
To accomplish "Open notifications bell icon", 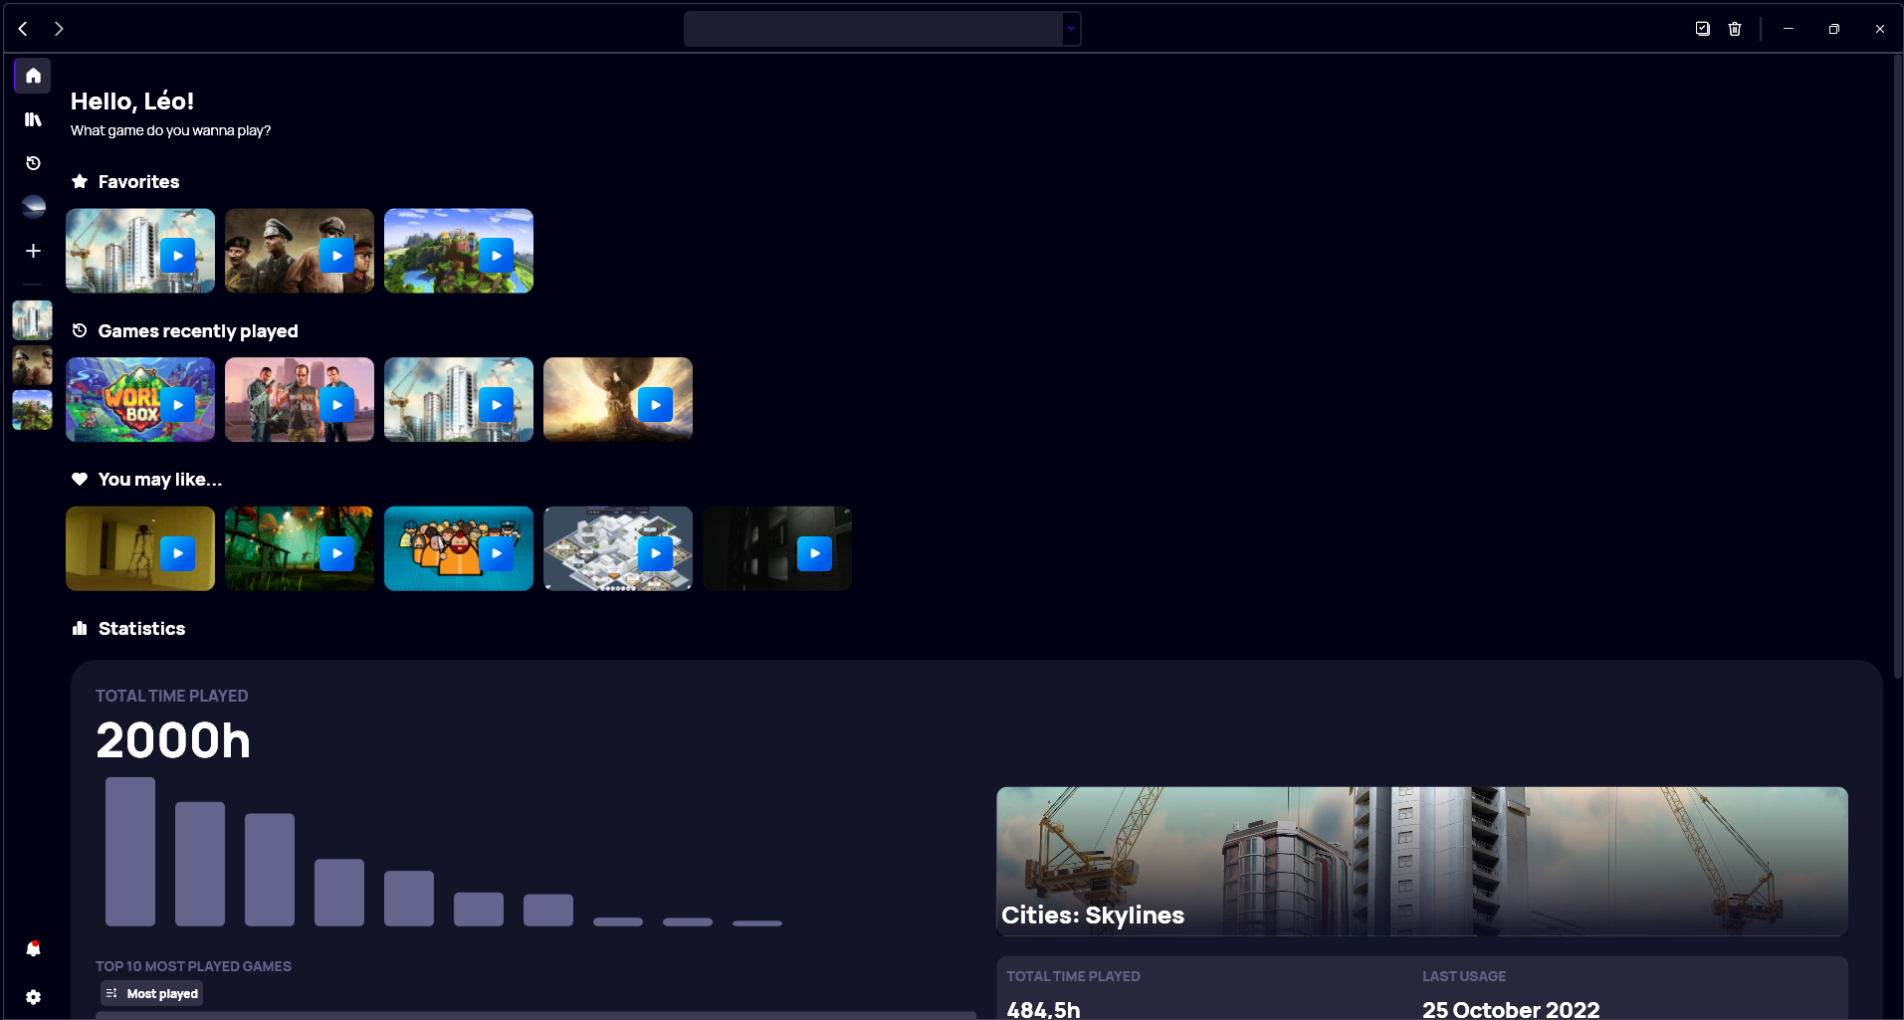I will coord(33,948).
